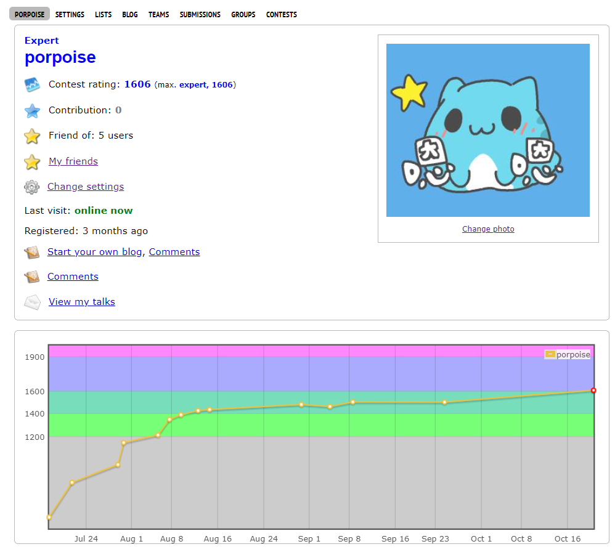
Task: Click the notebook icon beside Start your own blog
Action: point(32,253)
